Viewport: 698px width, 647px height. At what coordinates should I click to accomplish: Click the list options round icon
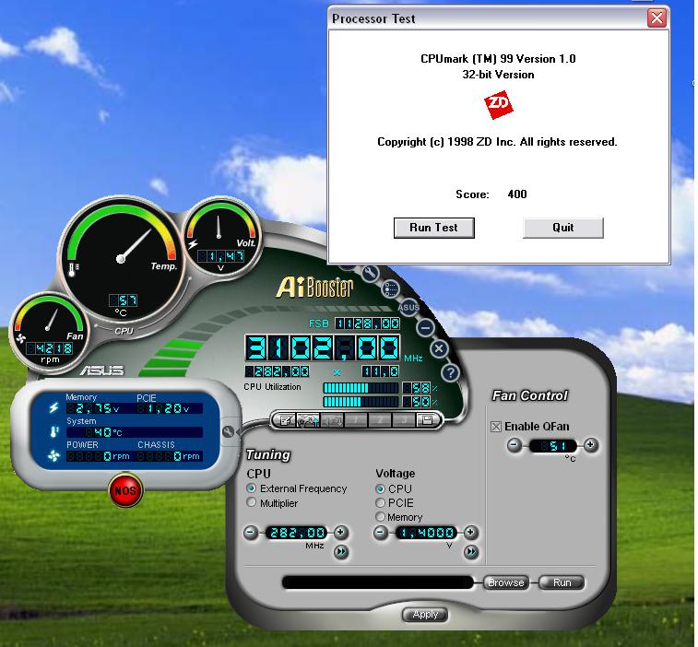(x=390, y=289)
